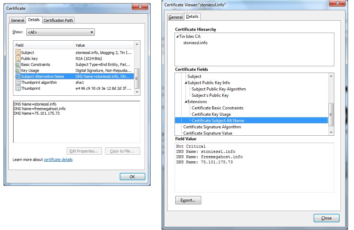Click the Export button
Screen dimensions: 354x230
point(188,200)
